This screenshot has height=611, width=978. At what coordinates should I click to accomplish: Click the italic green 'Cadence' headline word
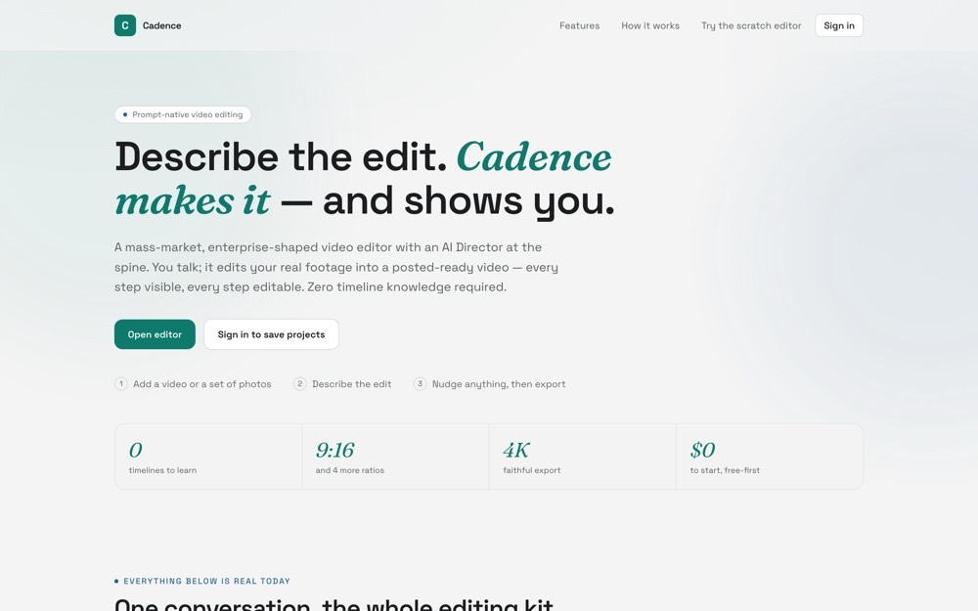(x=534, y=156)
